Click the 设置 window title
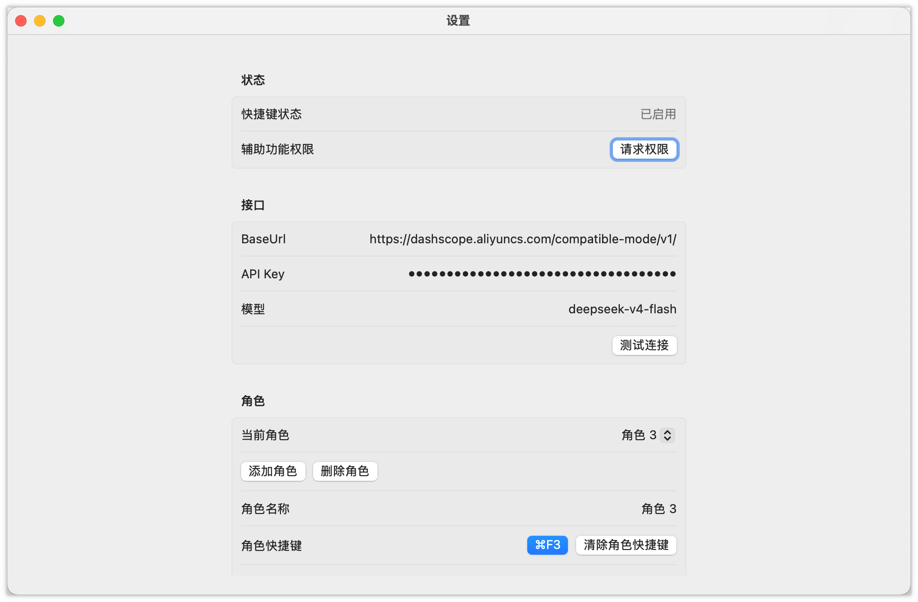This screenshot has height=602, width=918. tap(458, 21)
